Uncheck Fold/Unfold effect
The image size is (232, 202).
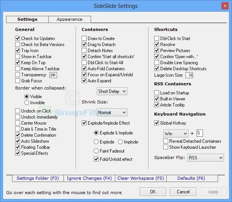96,159
